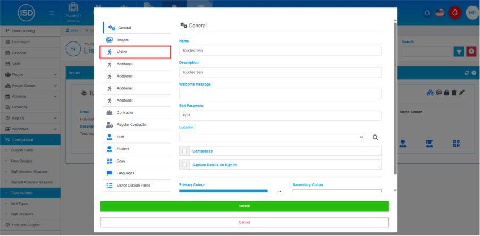This screenshot has width=480, height=236.
Task: Open Custom Fields under Configuration
Action: (22, 150)
